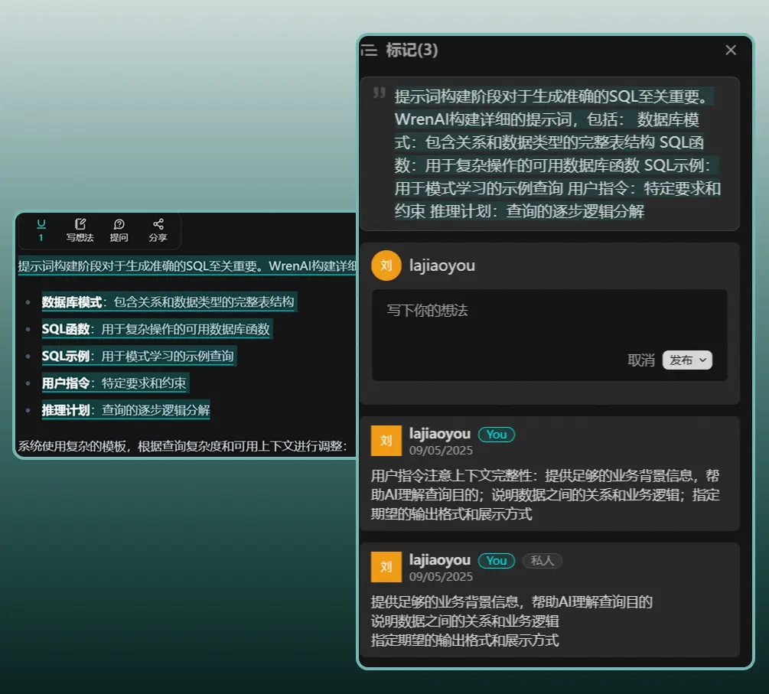769x694 pixels.
Task: Click the 分享 share icon
Action: click(158, 230)
